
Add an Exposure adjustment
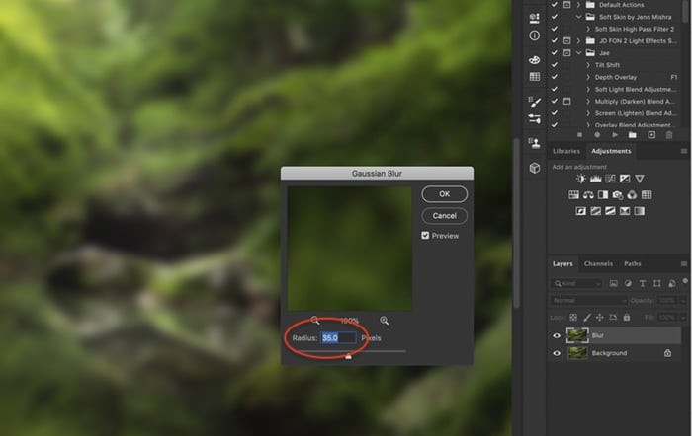(x=625, y=179)
